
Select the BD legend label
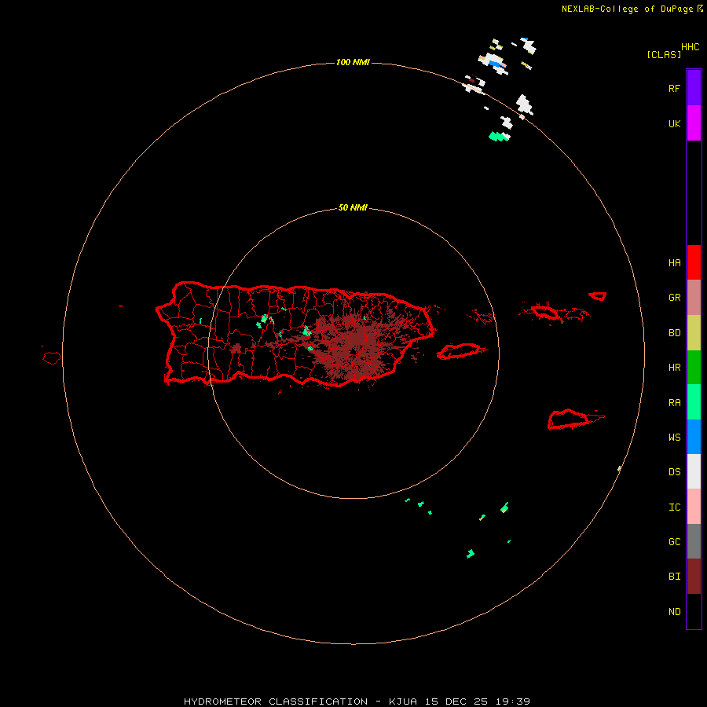click(674, 333)
